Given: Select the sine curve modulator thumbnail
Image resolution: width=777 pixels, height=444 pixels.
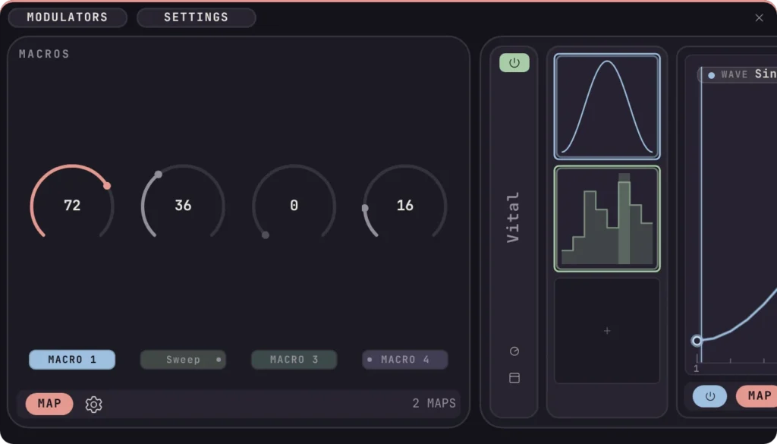Looking at the screenshot, I should (607, 106).
